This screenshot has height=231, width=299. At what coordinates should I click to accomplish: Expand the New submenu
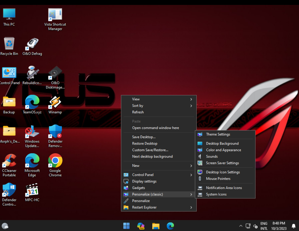click(159, 166)
